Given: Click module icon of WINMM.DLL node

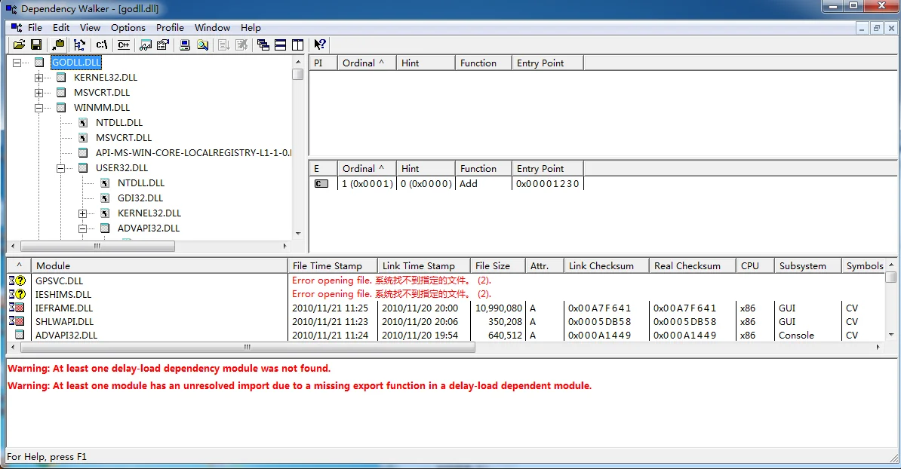Looking at the screenshot, I should [x=61, y=107].
